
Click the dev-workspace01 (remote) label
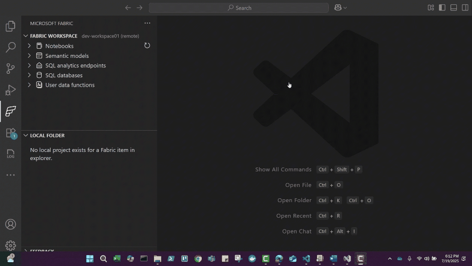110,36
